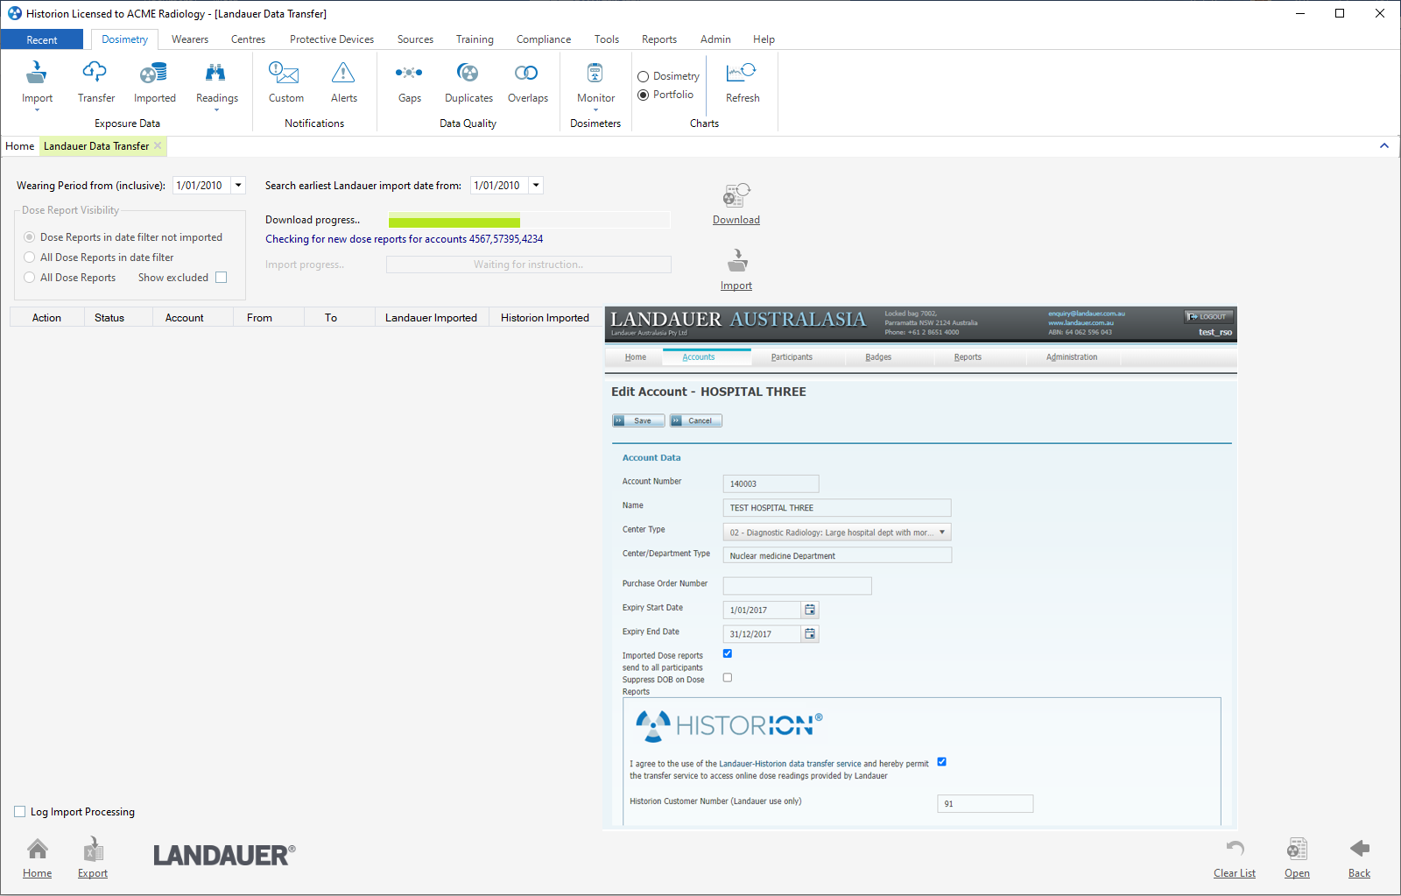Click the Account Number field
The height and width of the screenshot is (896, 1401).
point(771,483)
